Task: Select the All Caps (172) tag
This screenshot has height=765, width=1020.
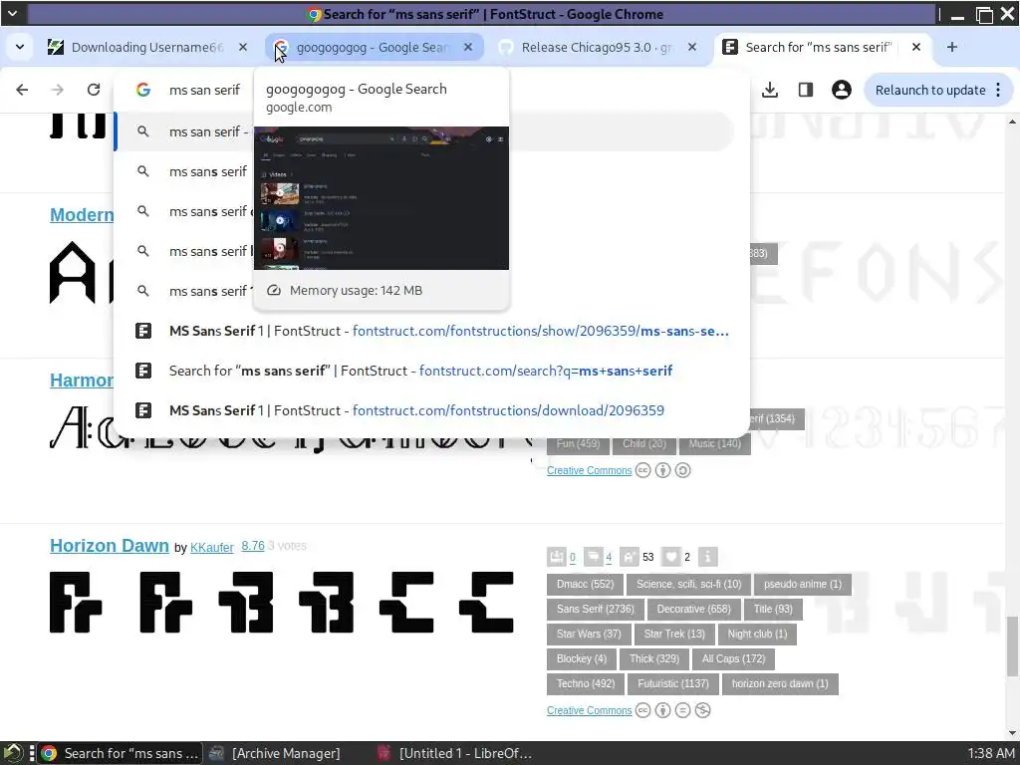Action: click(x=734, y=659)
